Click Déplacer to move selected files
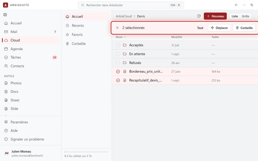Screen dimensions: 258x161 point(219,28)
